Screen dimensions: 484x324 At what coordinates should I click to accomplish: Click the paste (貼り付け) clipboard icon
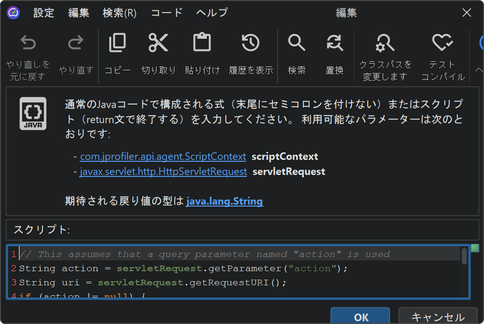point(202,43)
